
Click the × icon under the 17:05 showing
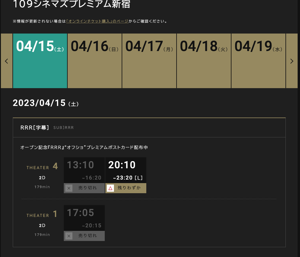pos(69,236)
